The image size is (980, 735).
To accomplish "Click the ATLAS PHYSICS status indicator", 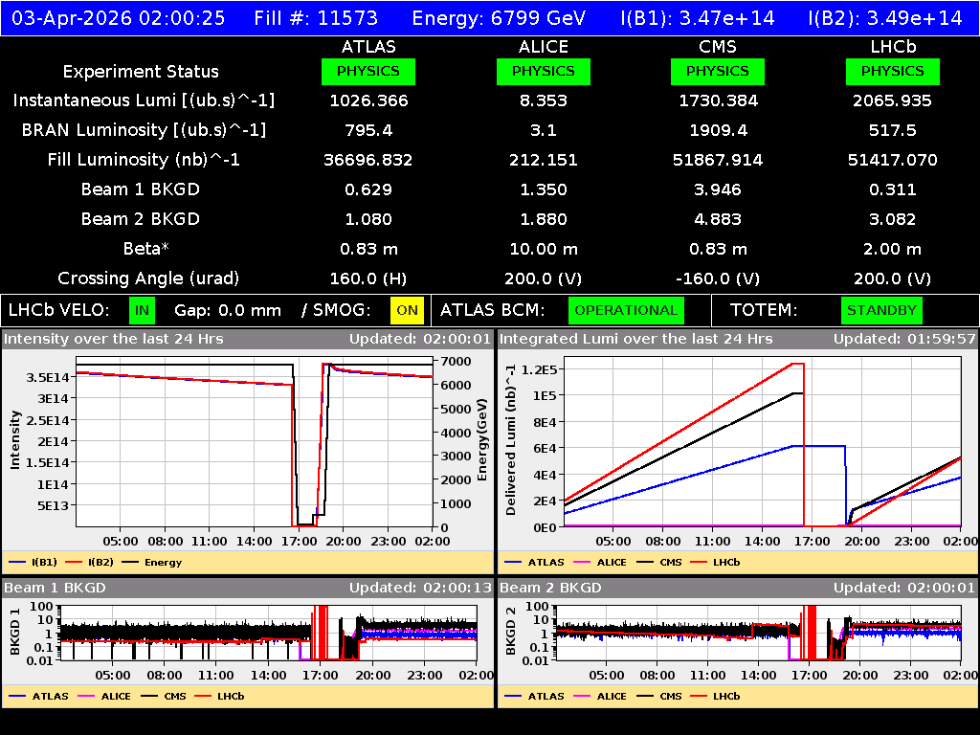I will click(x=368, y=71).
